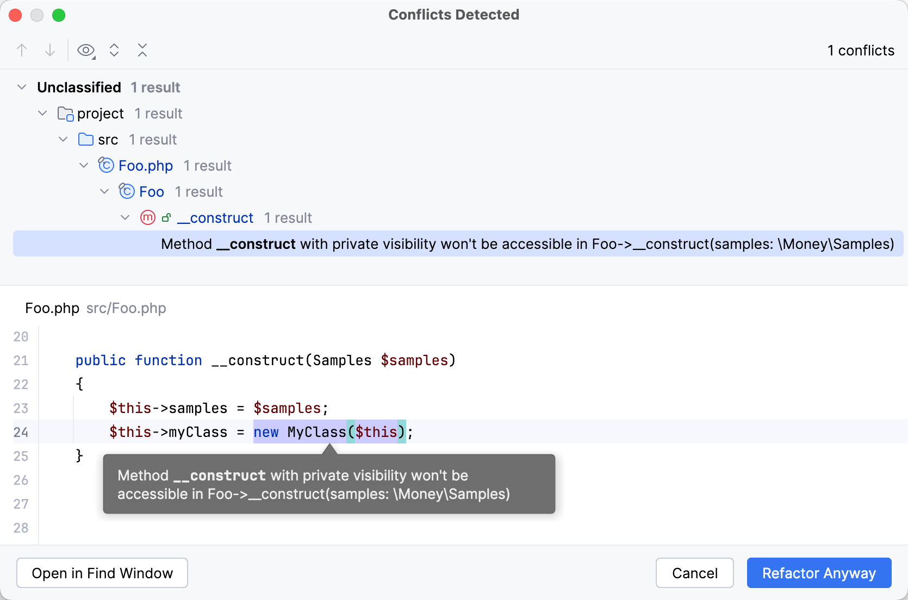Collapse all nodes in the conflicts tree

click(142, 50)
